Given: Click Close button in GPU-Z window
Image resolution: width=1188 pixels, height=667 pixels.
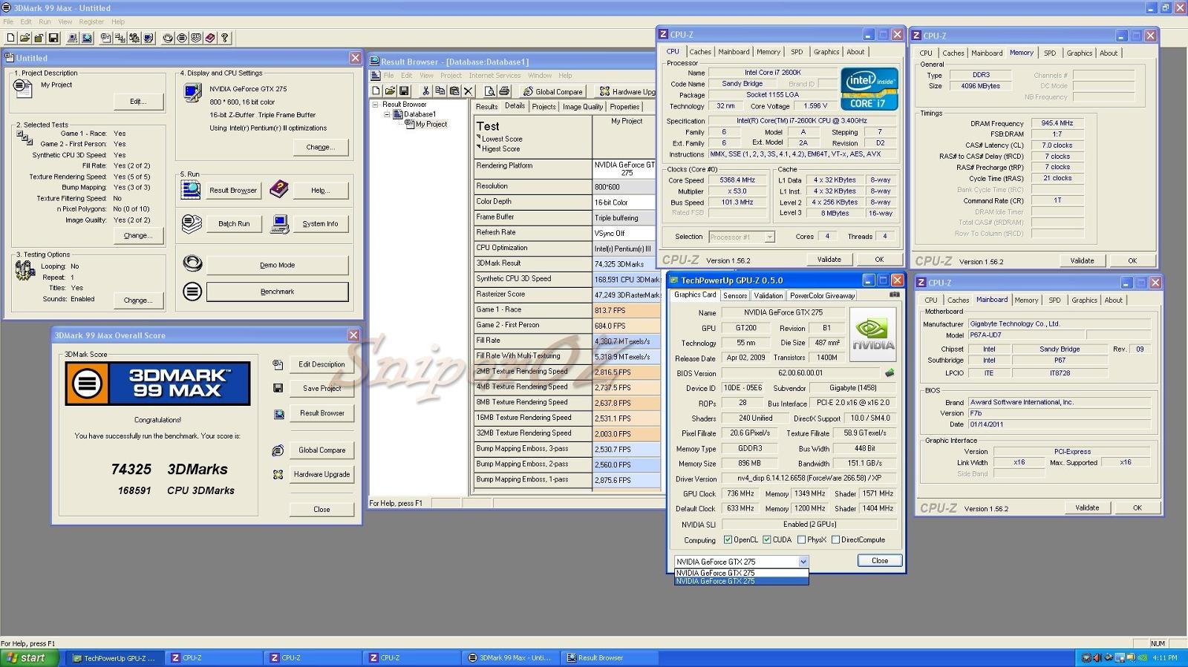Looking at the screenshot, I should 880,561.
